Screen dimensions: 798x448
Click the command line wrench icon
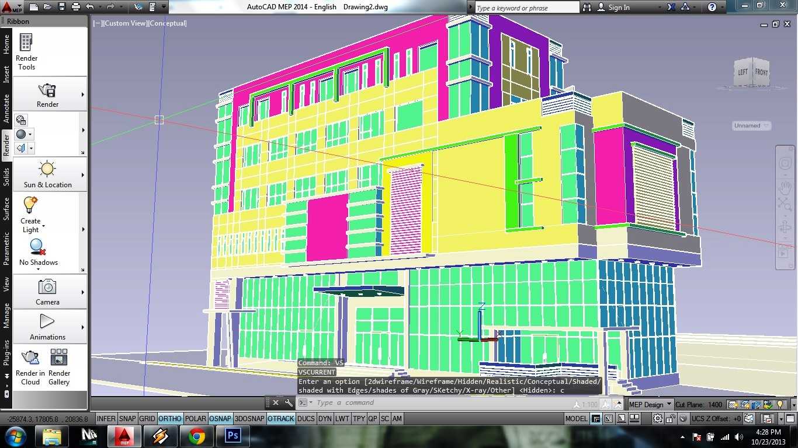289,402
